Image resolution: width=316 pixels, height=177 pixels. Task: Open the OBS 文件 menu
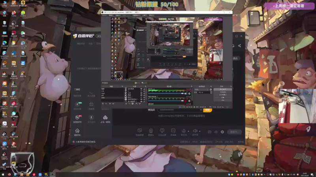click(105, 15)
